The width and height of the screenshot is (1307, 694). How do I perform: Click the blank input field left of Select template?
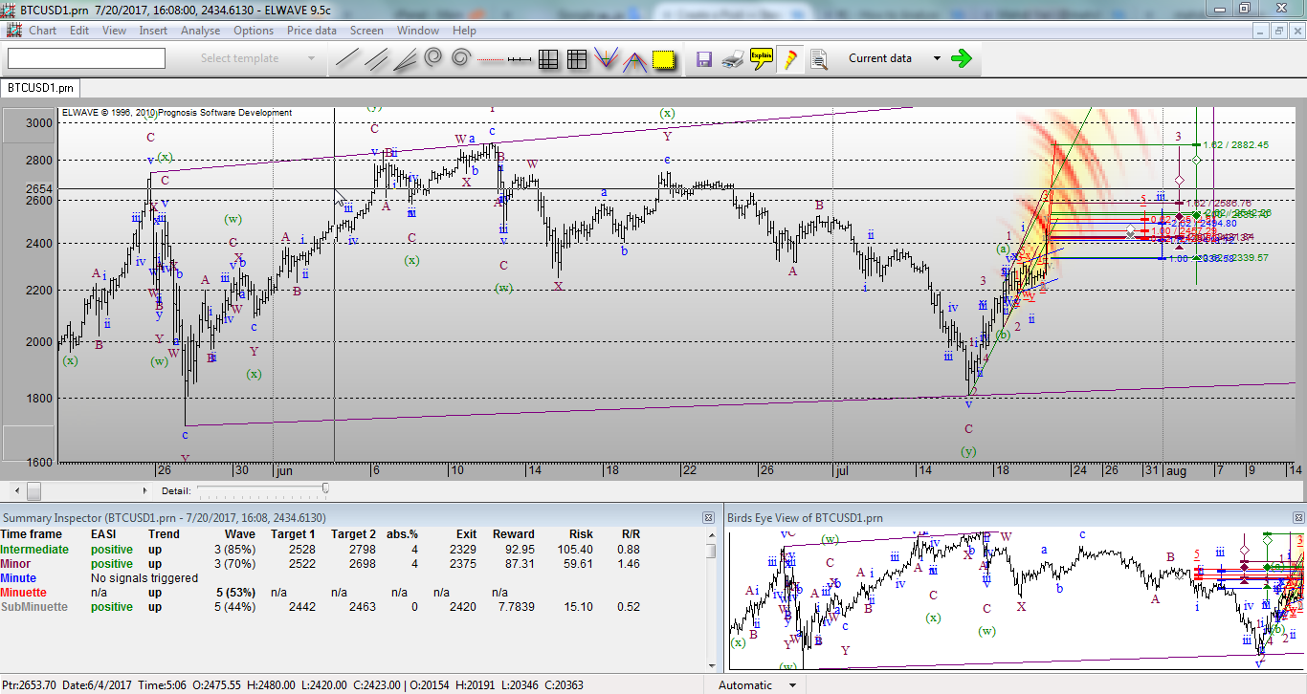(86, 58)
